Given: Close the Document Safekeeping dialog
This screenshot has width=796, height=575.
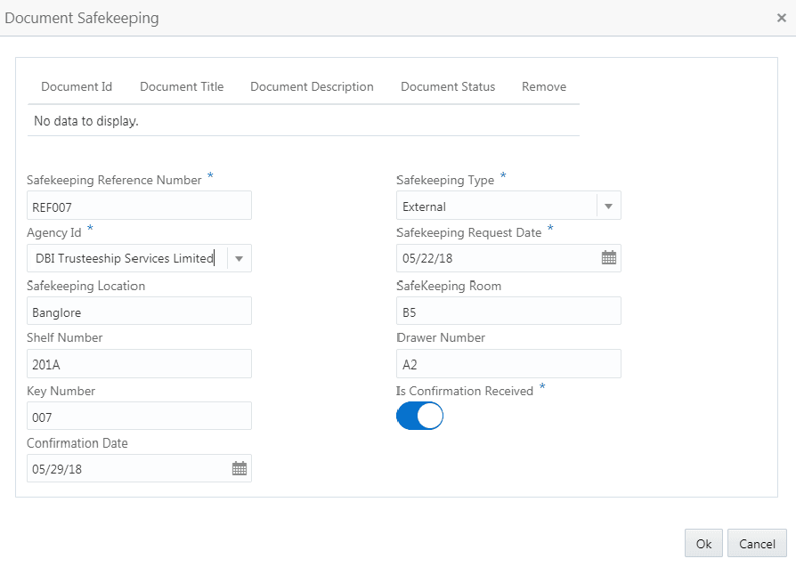Looking at the screenshot, I should (782, 18).
